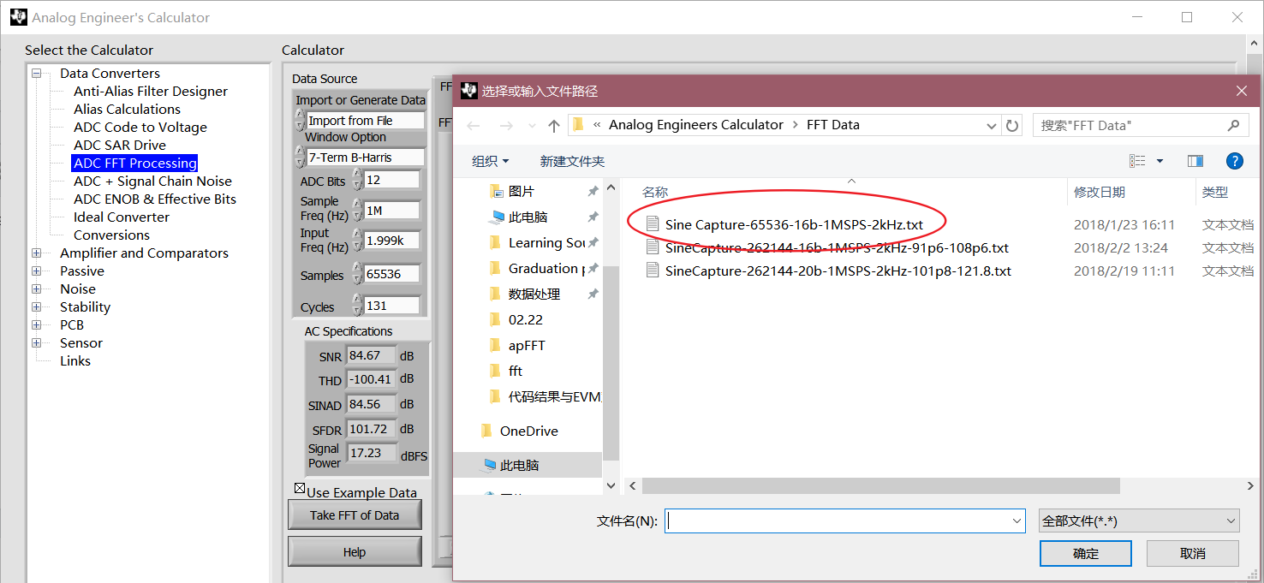The image size is (1264, 583).
Task: Click file list horizontal scrollbar thumb
Action: (881, 485)
